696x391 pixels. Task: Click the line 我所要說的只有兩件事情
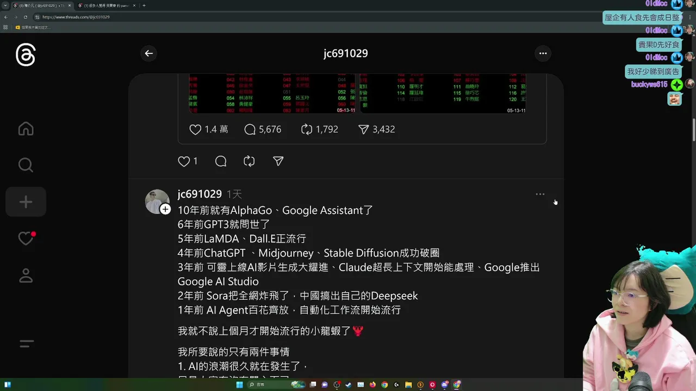(234, 352)
